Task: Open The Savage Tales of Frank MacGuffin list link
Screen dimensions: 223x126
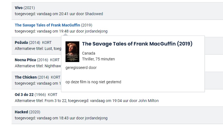Action: [x=47, y=25]
